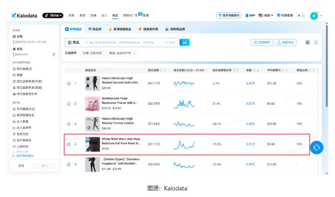Expand the 发货方式 filter
The image size is (335, 197).
pyautogui.click(x=21, y=134)
